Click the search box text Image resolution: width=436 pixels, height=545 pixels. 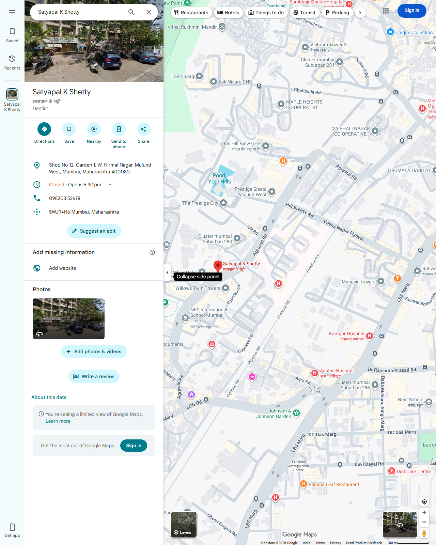click(x=59, y=12)
